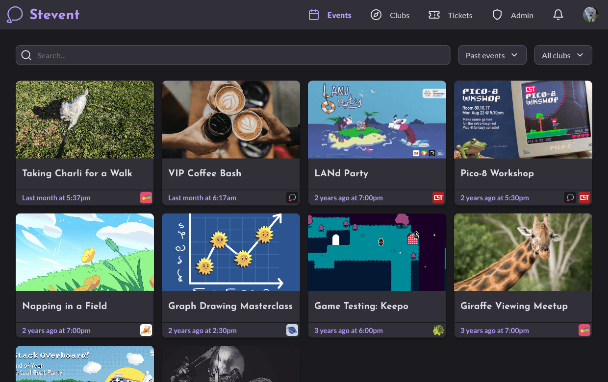Image resolution: width=608 pixels, height=382 pixels.
Task: Click the Stevent brand name
Action: [x=54, y=15]
